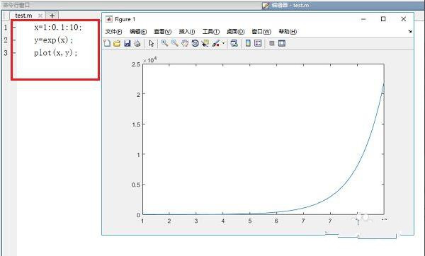Viewport: 425px width, 256px height.
Task: Click the y-axis tick label 2.5
Action: coord(136,64)
